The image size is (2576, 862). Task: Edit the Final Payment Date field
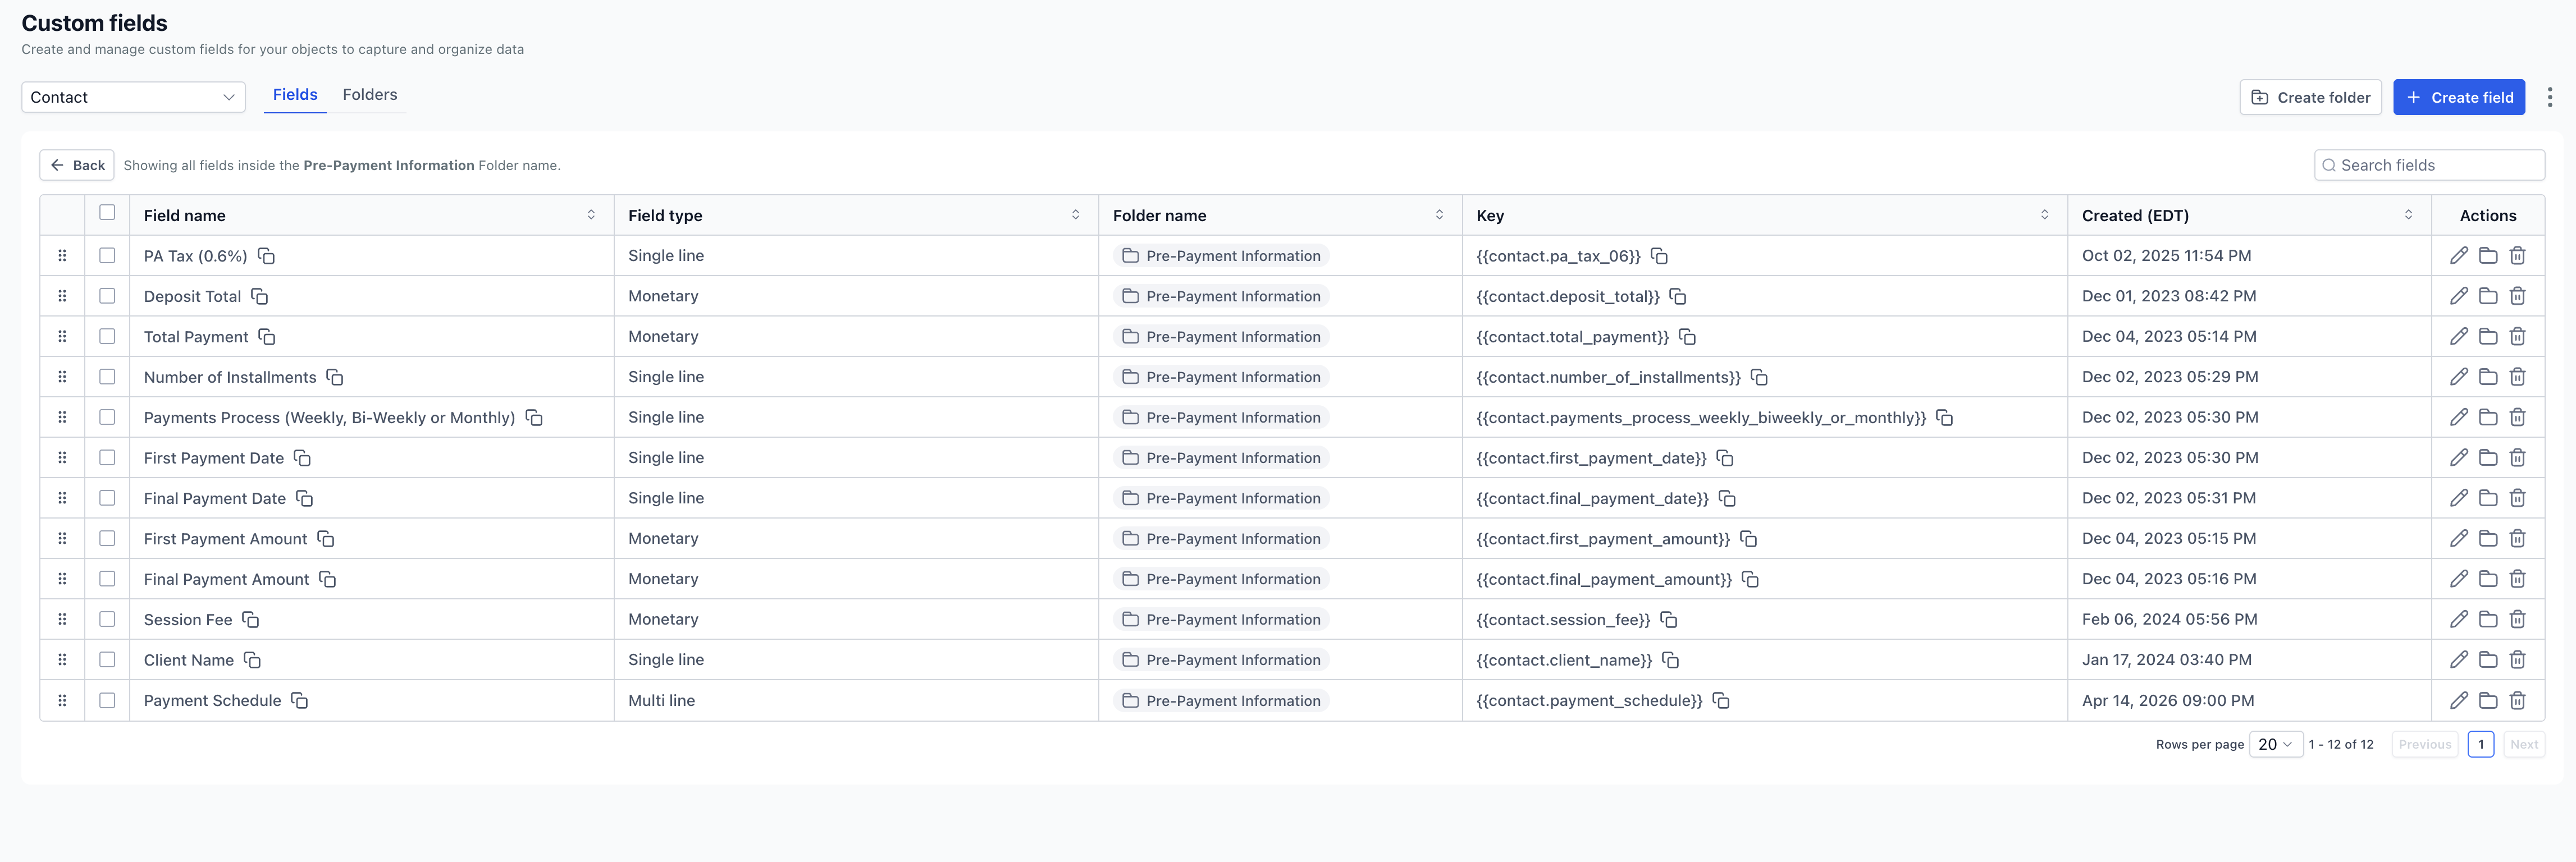pyautogui.click(x=2459, y=498)
